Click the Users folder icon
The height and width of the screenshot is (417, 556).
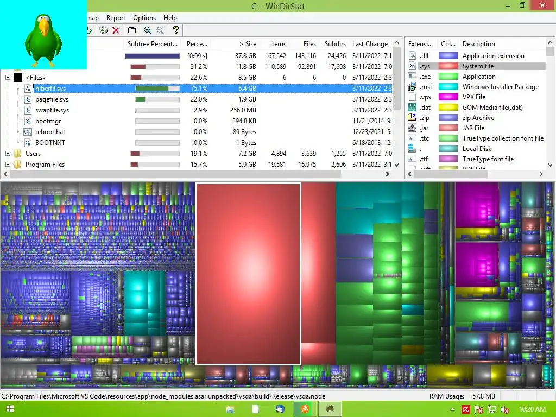18,154
